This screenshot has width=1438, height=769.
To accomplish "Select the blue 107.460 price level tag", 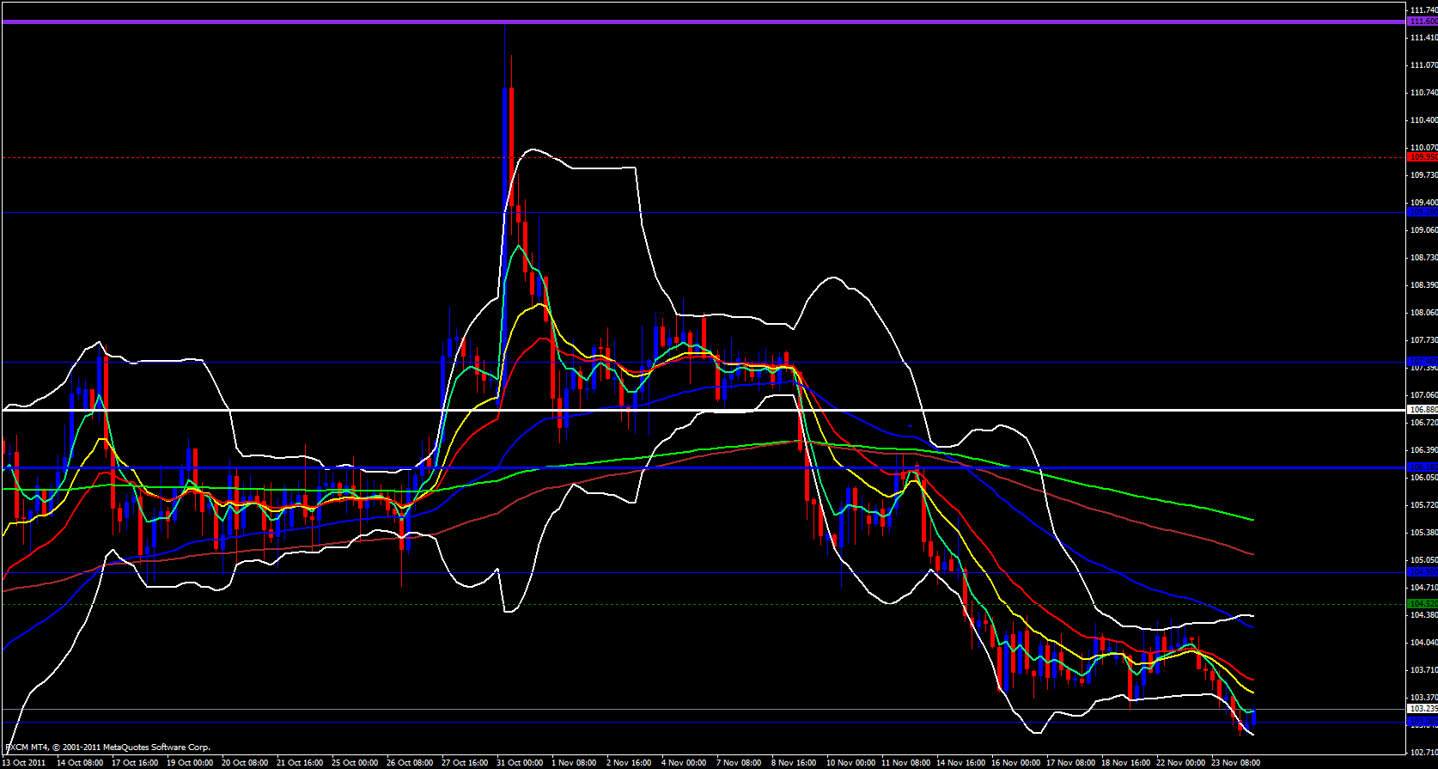I will (x=1422, y=362).
